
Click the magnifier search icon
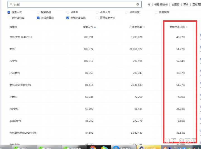tap(11, 4)
